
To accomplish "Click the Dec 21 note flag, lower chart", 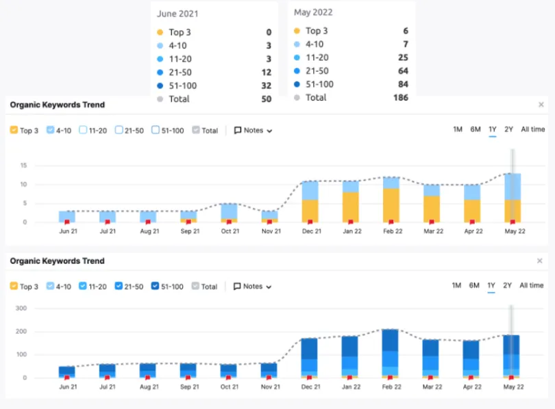I will click(x=309, y=378).
